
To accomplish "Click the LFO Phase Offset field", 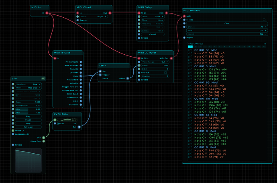I will pyautogui.click(x=28, y=105).
